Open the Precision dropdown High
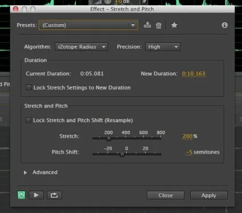The height and width of the screenshot is (213, 242). click(163, 47)
